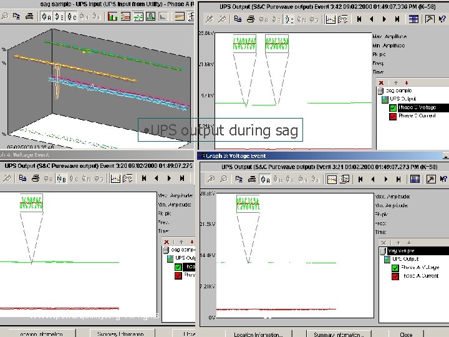Image resolution: width=449 pixels, height=337 pixels.
Task: Go to next event in Event 3:42 window
Action: [384, 19]
